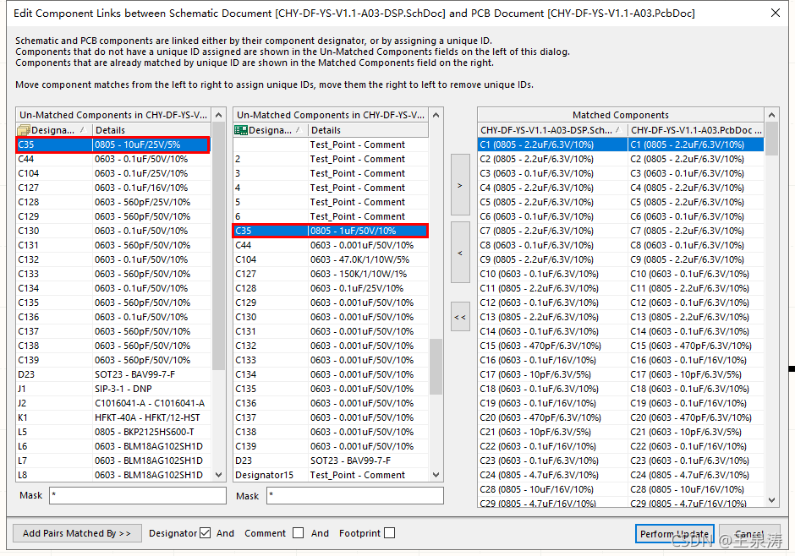Sort left list by the Details column header

pos(150,130)
